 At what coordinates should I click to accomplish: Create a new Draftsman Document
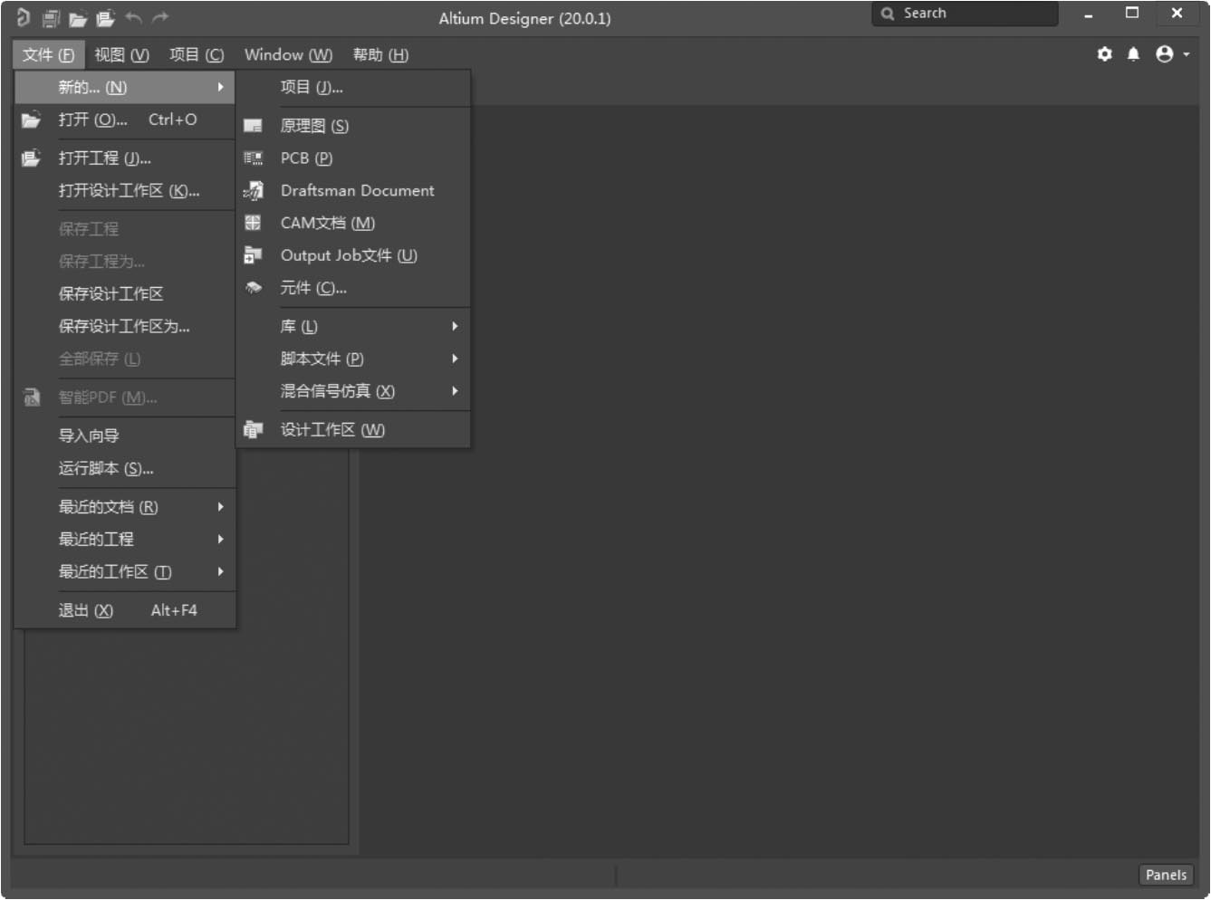(353, 191)
